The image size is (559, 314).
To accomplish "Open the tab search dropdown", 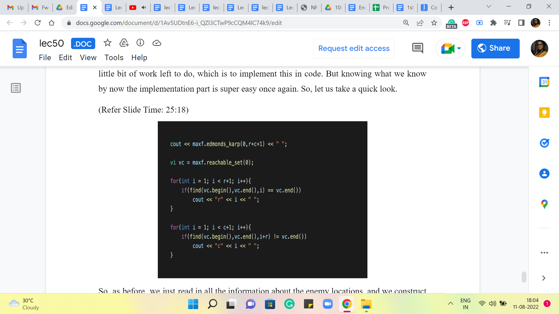I will click(489, 7).
